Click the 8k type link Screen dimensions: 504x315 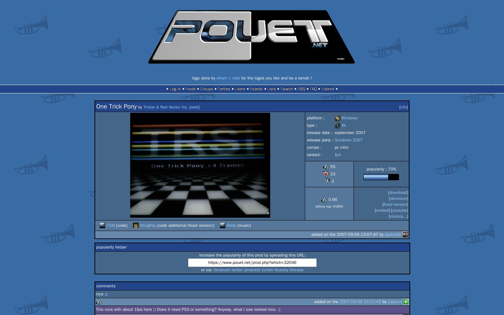(x=344, y=125)
